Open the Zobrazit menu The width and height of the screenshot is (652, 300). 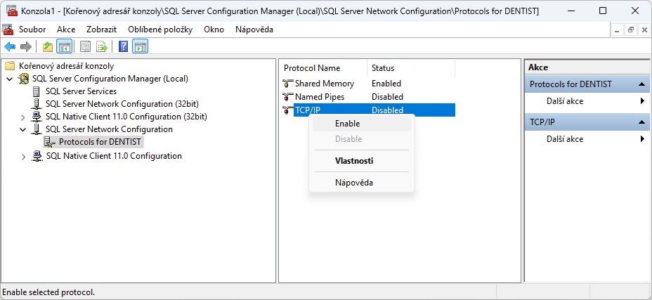101,30
